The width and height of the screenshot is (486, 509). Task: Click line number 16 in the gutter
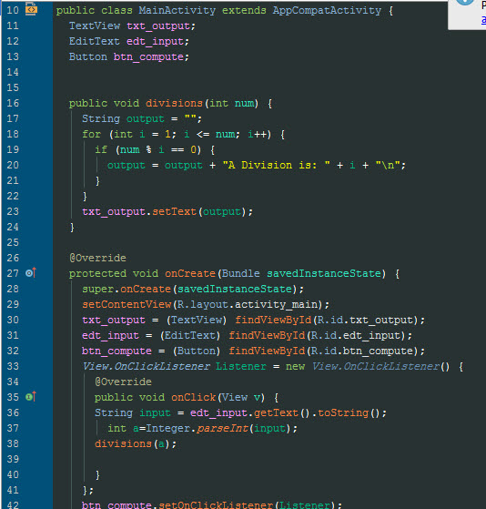13,103
